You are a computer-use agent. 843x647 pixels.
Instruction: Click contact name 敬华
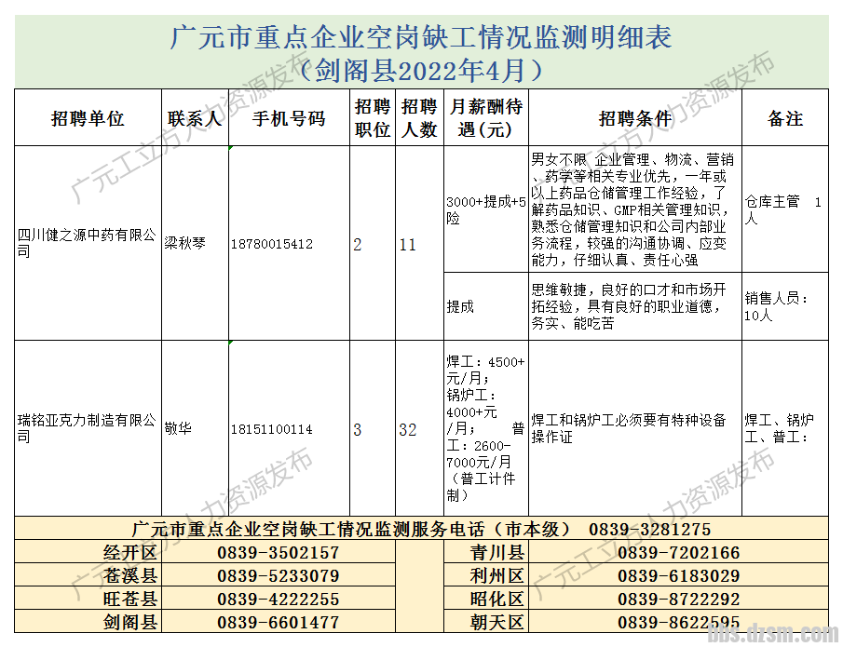(179, 429)
